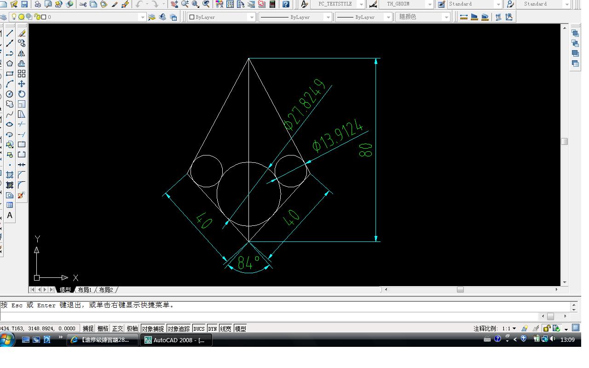589x368 pixels.
Task: Open the 進修級練習題28 taskbar window
Action: (x=103, y=340)
